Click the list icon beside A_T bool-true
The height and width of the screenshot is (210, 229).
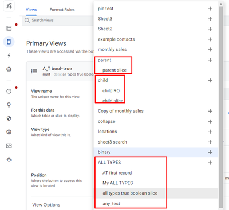[34, 71]
